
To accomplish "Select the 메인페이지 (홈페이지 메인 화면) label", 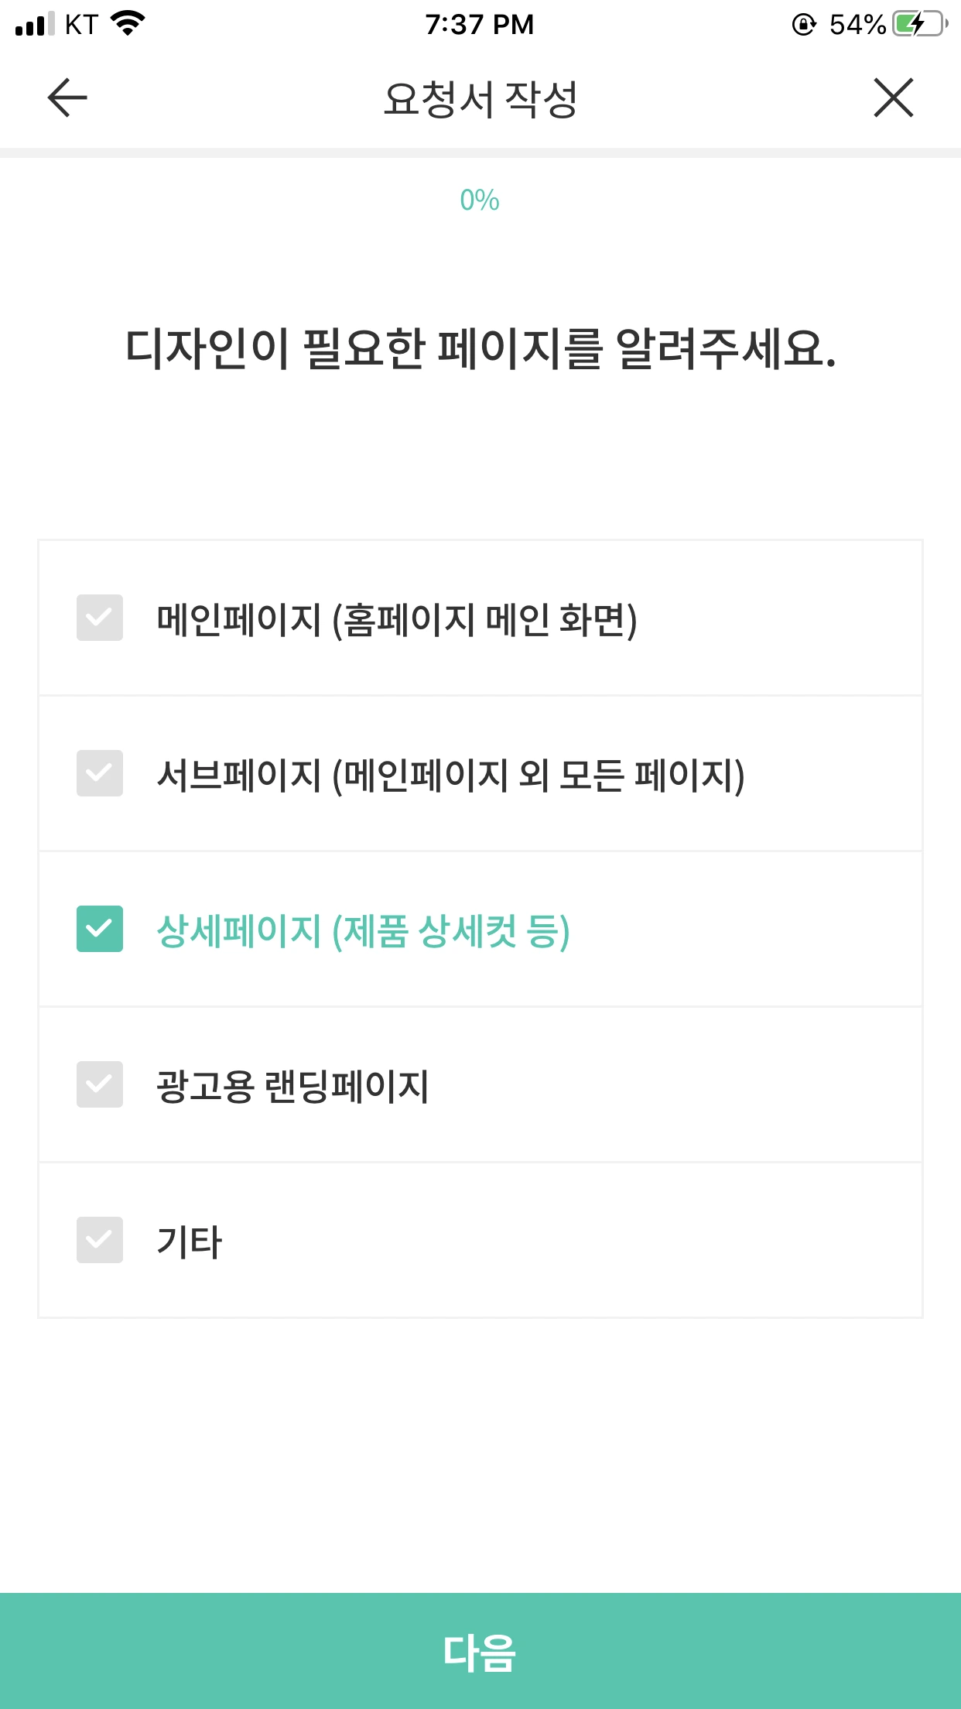I will click(397, 620).
